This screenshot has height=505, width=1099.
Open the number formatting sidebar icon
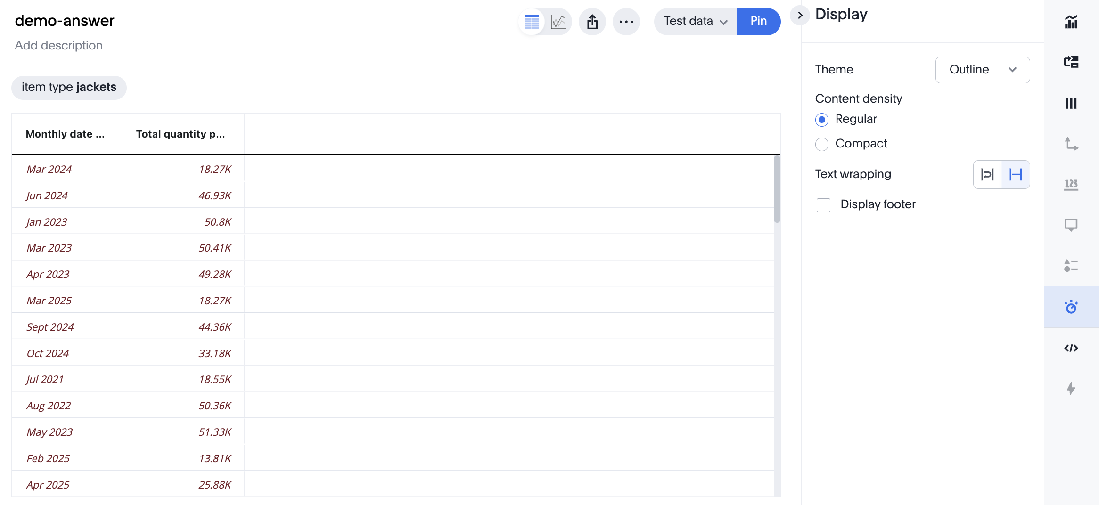click(1071, 184)
